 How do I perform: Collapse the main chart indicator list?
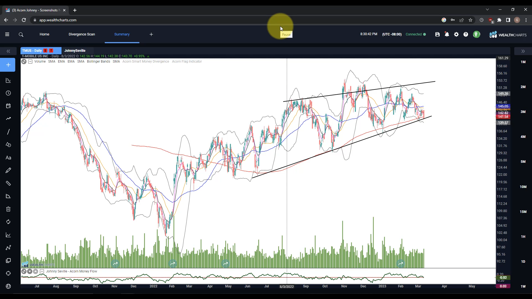click(x=30, y=61)
